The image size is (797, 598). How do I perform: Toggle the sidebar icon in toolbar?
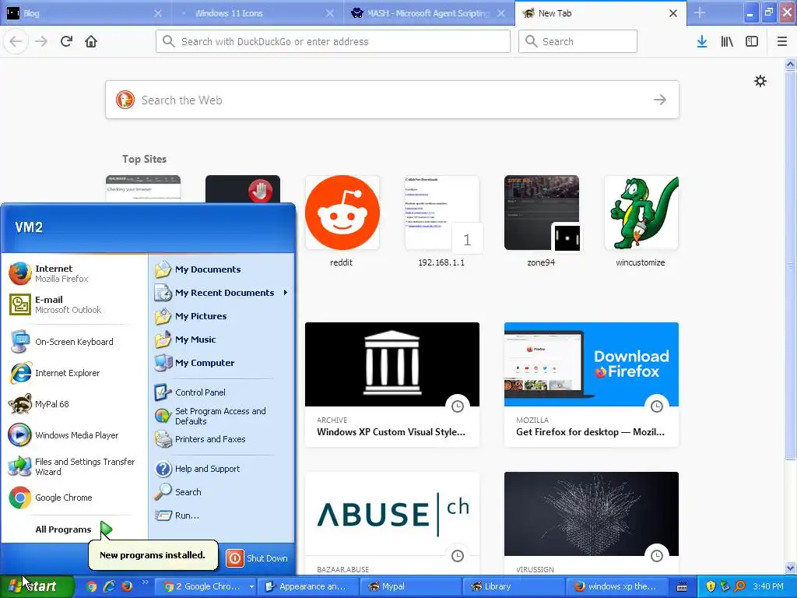[752, 41]
